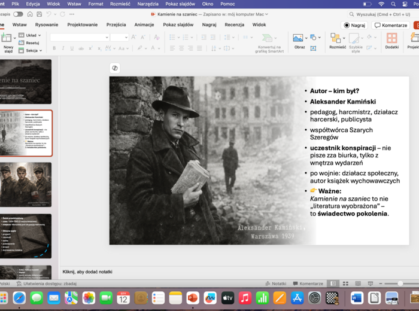
Task: Open the font name combo box
Action: click(x=78, y=37)
